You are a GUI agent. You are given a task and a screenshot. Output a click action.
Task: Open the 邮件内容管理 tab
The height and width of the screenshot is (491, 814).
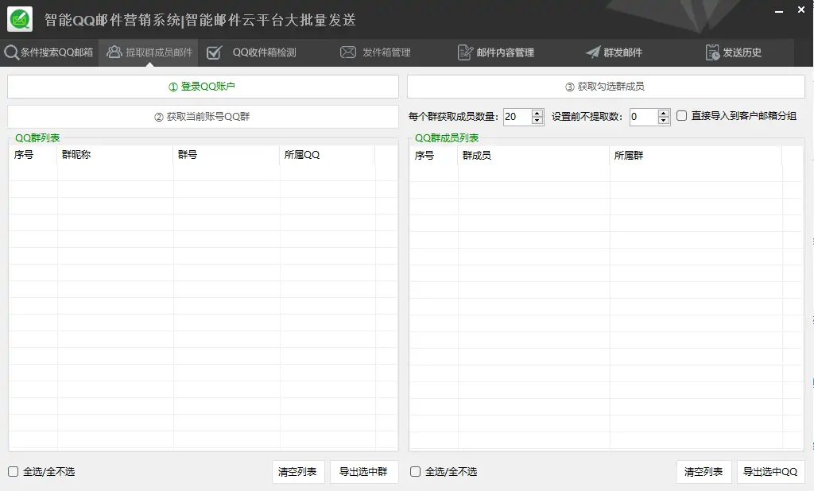pyautogui.click(x=496, y=52)
